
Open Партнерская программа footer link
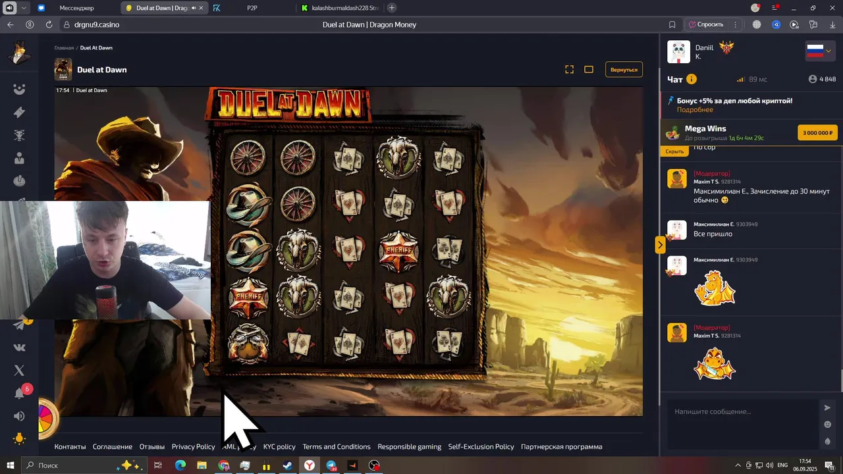[562, 446]
